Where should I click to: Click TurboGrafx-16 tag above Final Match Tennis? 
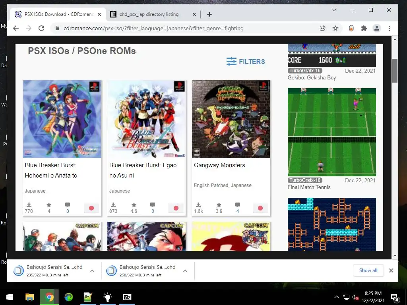[305, 180]
